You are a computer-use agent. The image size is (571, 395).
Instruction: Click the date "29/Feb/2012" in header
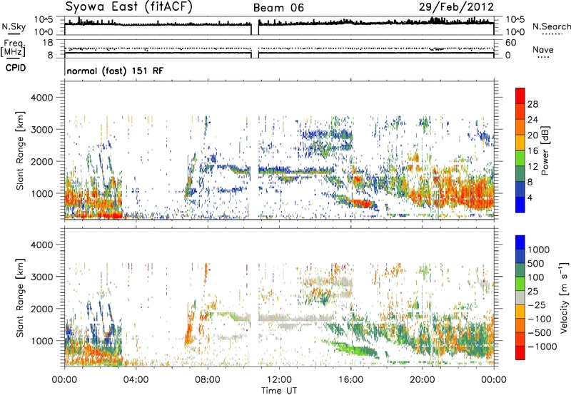click(x=456, y=7)
